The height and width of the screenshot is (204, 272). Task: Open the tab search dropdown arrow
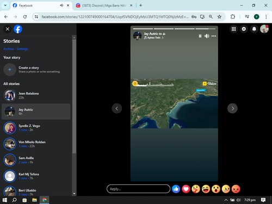(5, 5)
